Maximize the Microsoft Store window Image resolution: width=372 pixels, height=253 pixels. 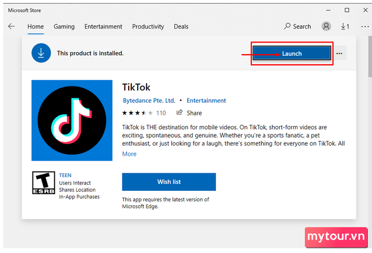(347, 10)
